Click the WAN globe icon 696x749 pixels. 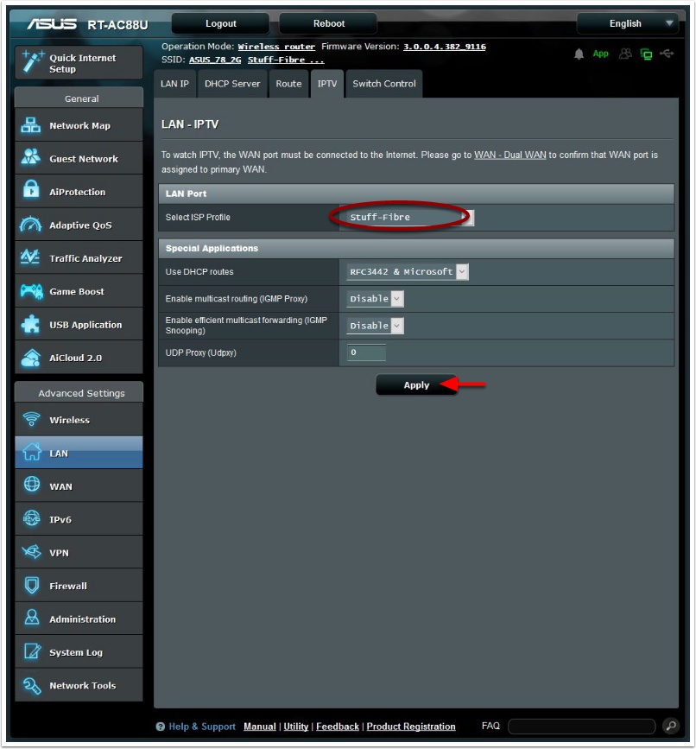(32, 485)
